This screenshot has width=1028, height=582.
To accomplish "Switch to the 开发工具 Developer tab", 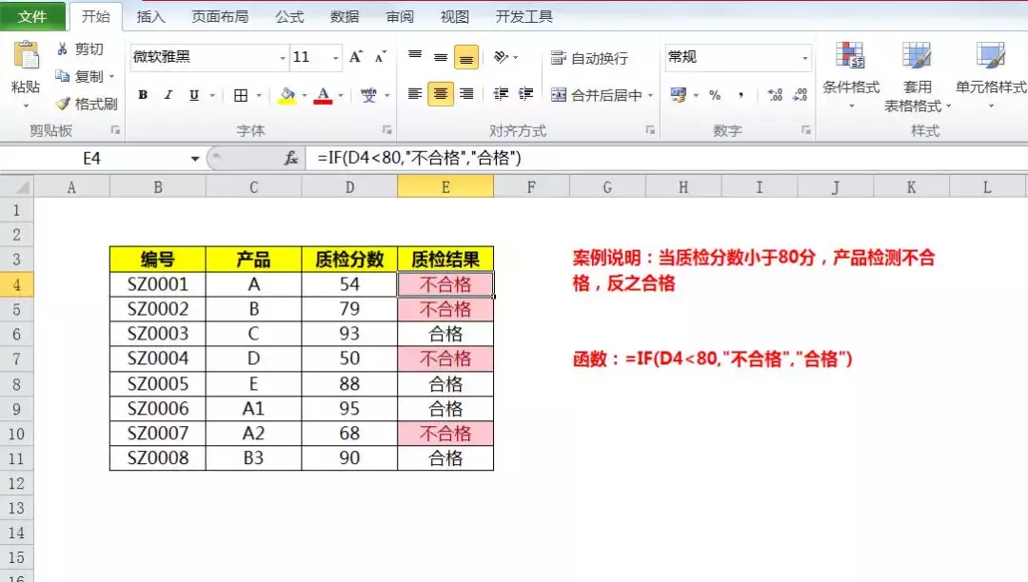I will (524, 16).
